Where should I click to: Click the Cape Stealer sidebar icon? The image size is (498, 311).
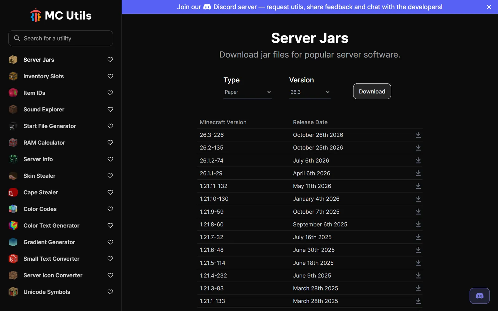point(13,193)
